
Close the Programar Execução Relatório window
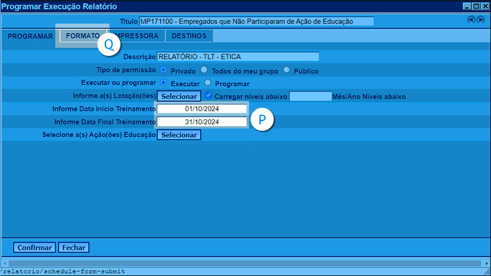(x=485, y=6)
